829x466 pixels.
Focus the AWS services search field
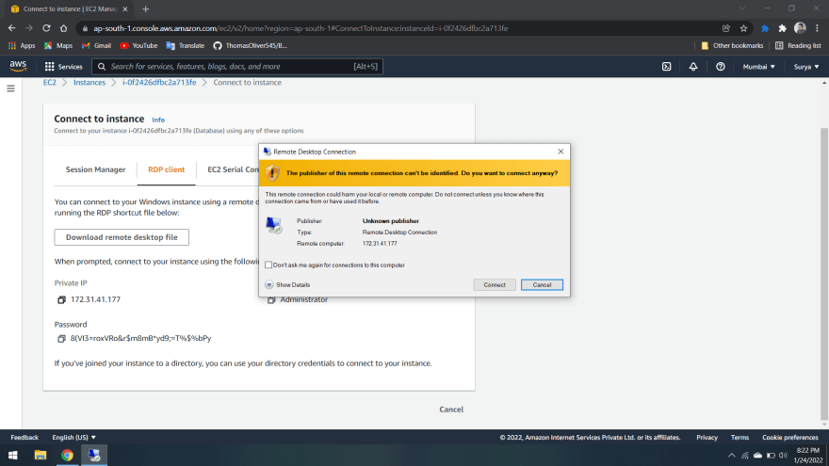point(236,67)
